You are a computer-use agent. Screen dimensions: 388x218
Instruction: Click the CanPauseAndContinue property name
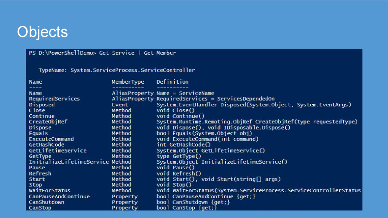(59, 196)
